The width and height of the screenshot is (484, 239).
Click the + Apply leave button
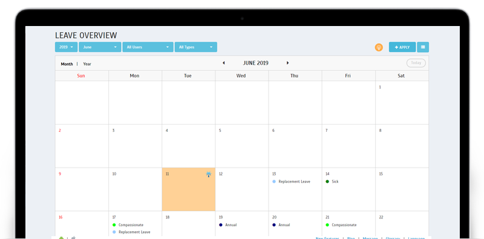(x=402, y=47)
